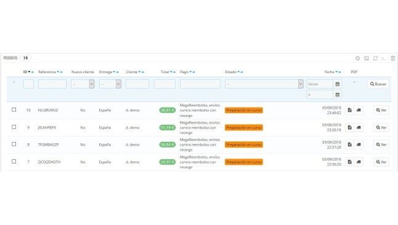Click the Buscar search button
Viewport: 398px width, 225px height.
click(x=378, y=84)
